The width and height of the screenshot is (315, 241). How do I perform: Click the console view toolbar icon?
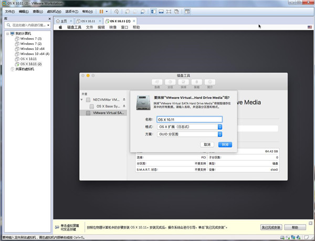click(x=187, y=12)
